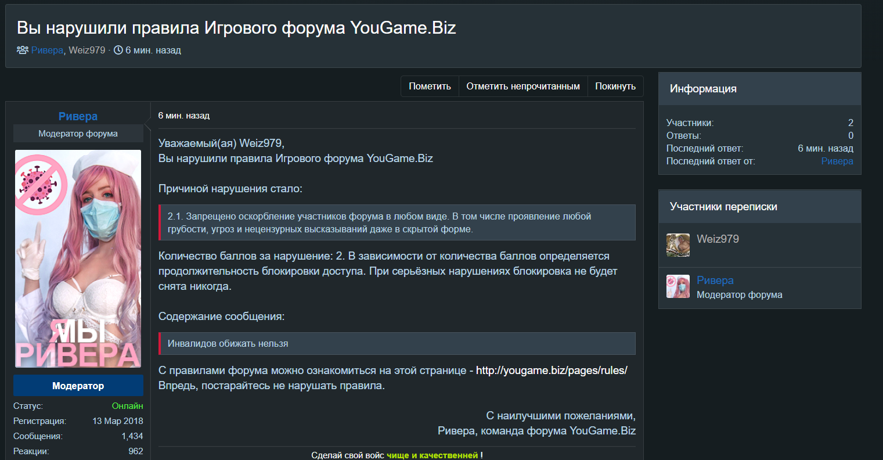Screen dimensions: 883x460
Task: Select Ривера's name under Участники переписки
Action: [715, 280]
